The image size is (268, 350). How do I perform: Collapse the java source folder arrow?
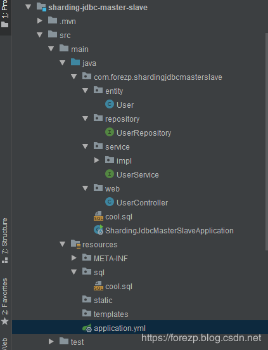[x=63, y=63]
